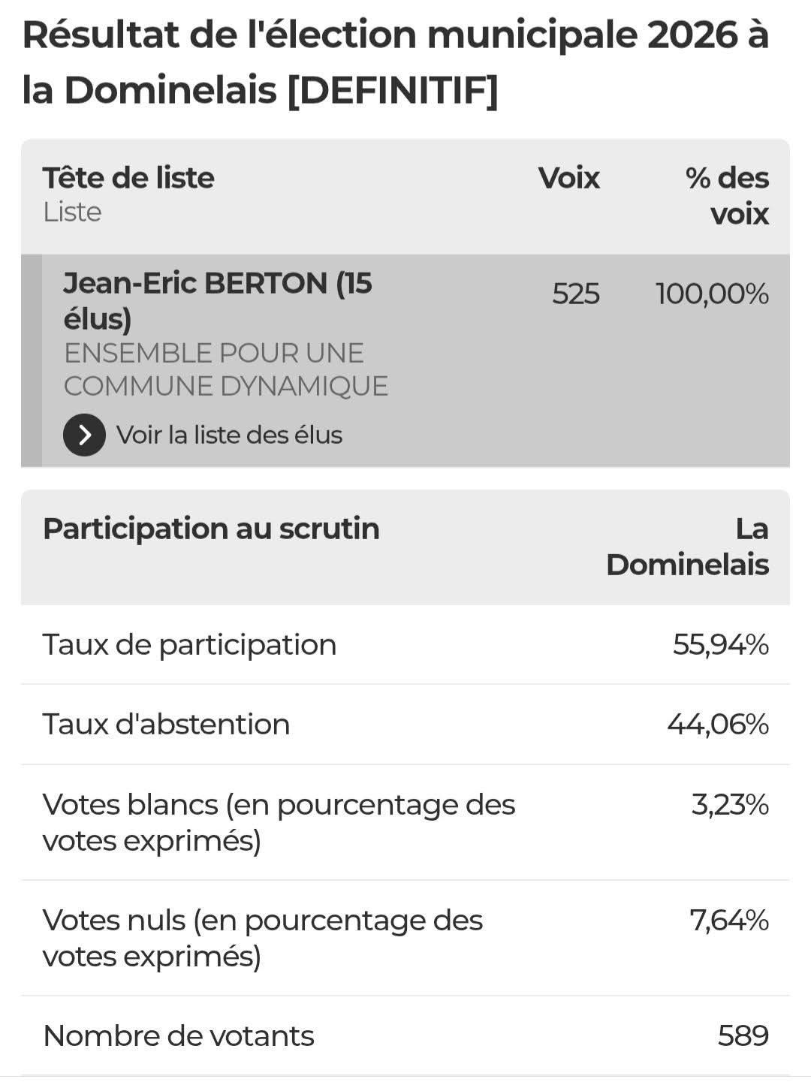Select the "Votes blancs" row label
This screenshot has width=811, height=1082.
(x=279, y=822)
